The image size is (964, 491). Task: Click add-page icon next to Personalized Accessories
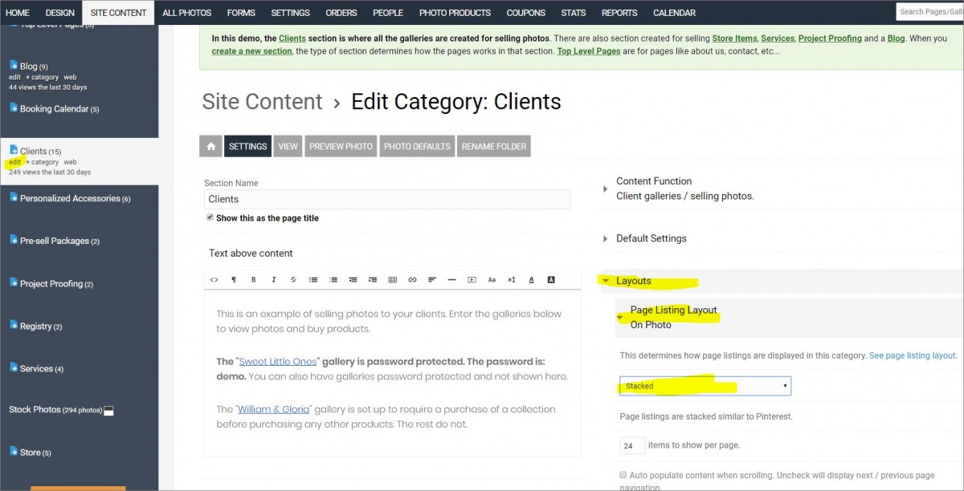pyautogui.click(x=14, y=198)
